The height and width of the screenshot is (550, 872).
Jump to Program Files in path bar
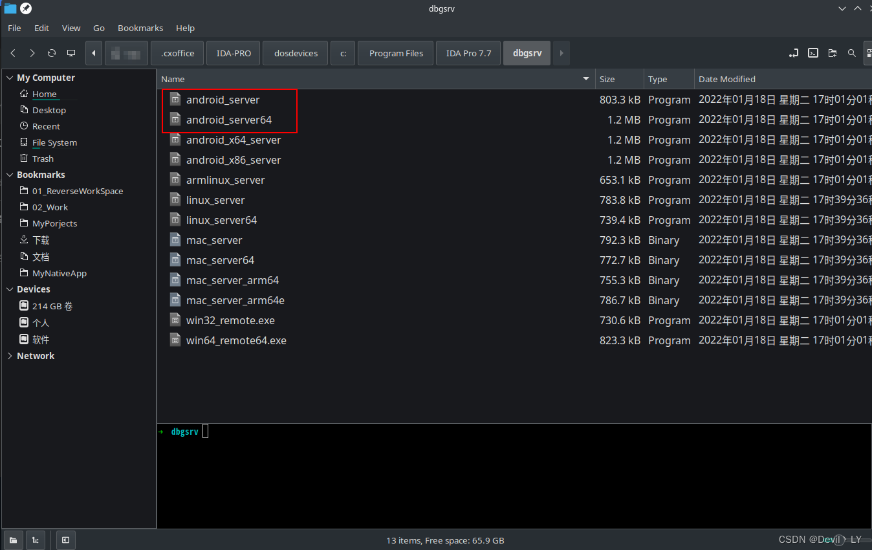pos(396,53)
